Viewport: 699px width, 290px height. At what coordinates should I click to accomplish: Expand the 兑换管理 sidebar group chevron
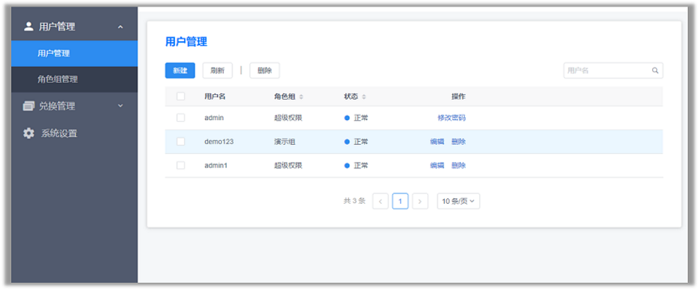(120, 106)
